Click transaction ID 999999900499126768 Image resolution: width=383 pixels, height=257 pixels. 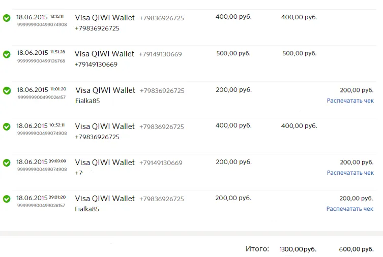(x=41, y=61)
